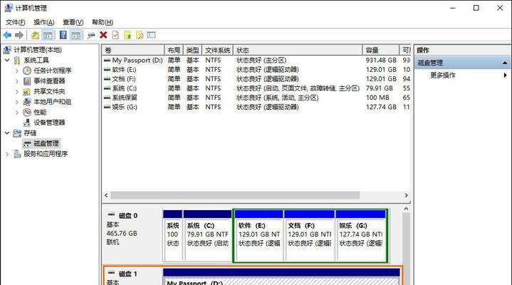Click the 共享文件夹 icon in tree
This screenshot has width=512, height=285.
(x=27, y=91)
